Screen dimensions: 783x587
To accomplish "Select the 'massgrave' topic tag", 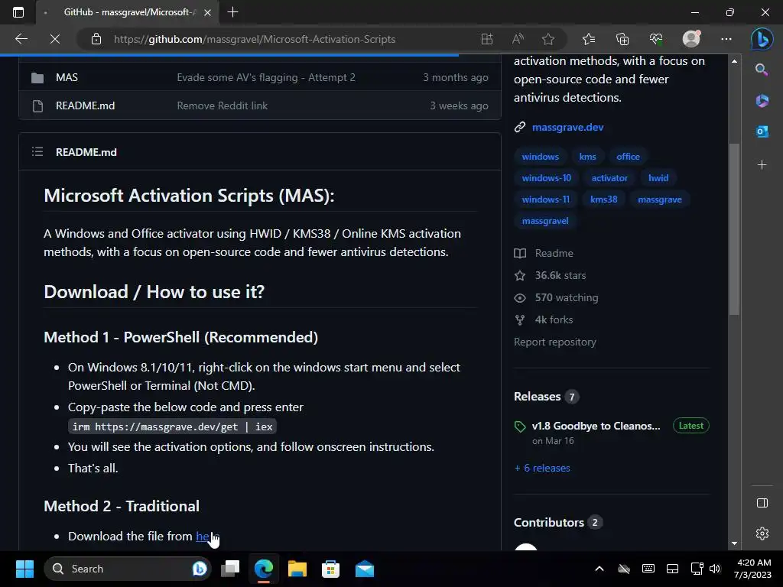I will tap(660, 199).
